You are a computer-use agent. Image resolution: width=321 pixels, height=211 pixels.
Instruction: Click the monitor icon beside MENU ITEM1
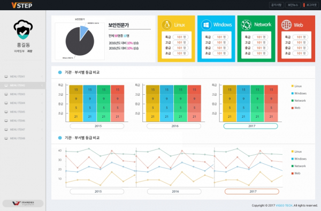(x=6, y=77)
